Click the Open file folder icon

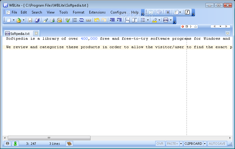pos(19,20)
